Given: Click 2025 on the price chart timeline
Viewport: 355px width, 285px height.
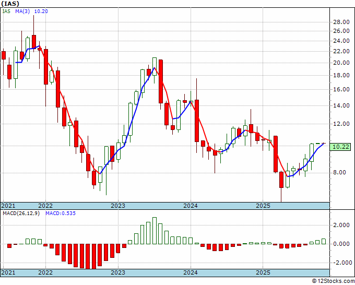Looking at the screenshot, I should point(263,206).
